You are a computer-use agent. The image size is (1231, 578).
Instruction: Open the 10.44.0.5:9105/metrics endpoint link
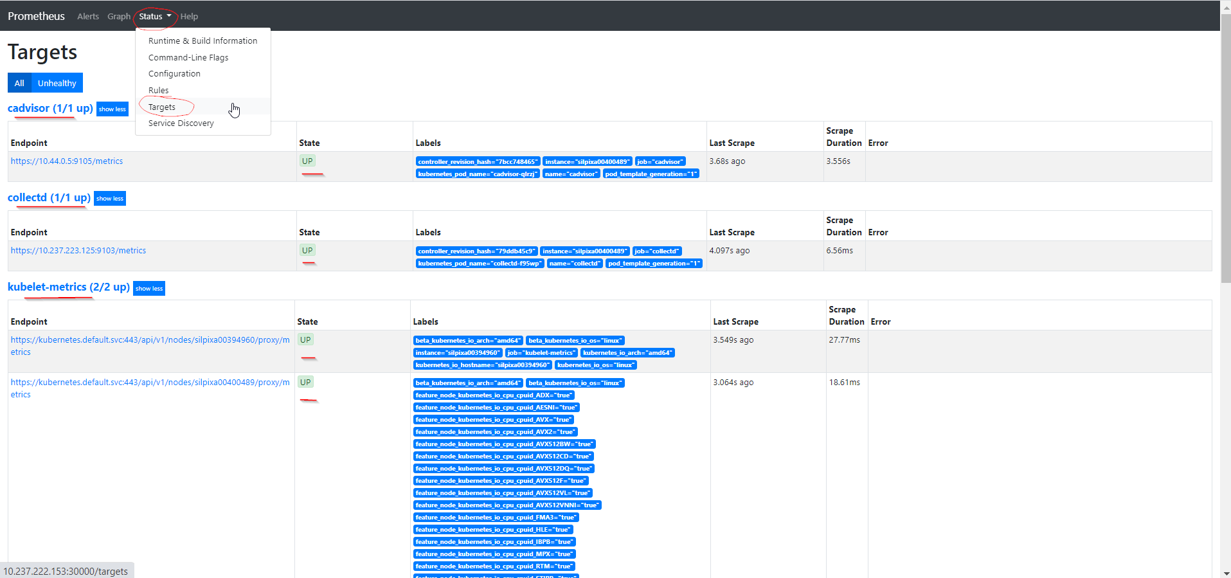click(x=67, y=161)
